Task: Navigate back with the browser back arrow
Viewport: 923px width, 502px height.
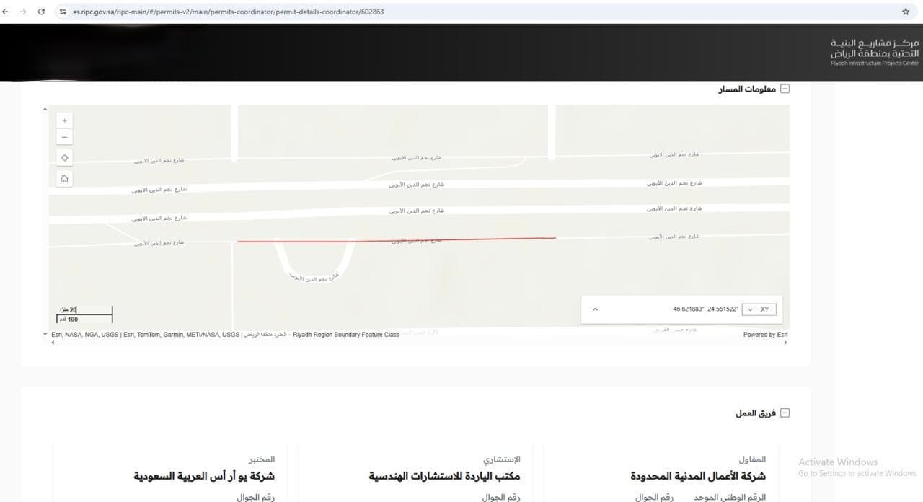Action: click(7, 12)
